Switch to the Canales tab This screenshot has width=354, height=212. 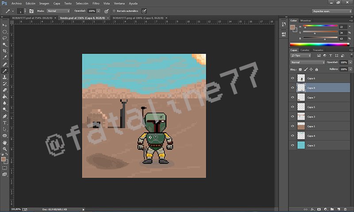click(305, 50)
